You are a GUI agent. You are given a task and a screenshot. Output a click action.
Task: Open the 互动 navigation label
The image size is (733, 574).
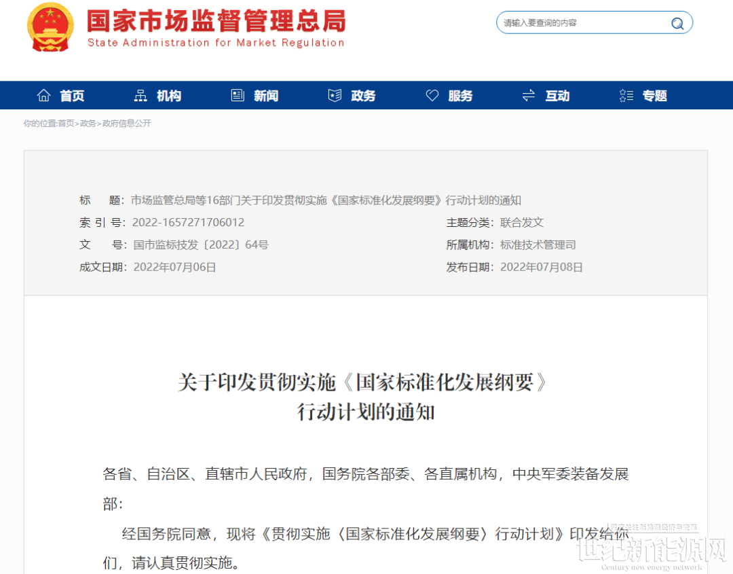tap(557, 96)
